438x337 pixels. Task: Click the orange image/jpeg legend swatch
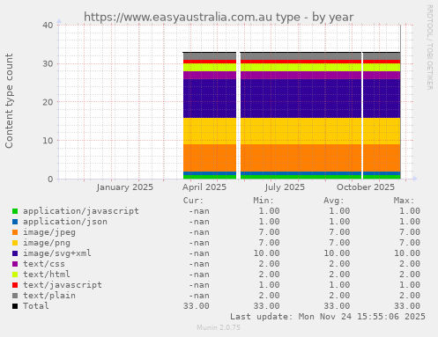(15, 232)
